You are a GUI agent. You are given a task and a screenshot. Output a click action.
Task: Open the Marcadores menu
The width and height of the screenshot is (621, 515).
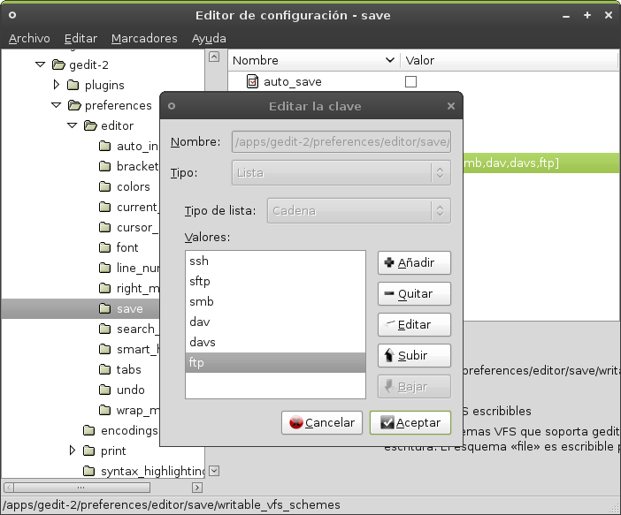(144, 38)
